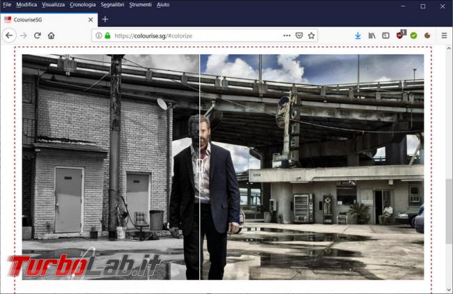
Task: Select the ColouriseSG tab
Action: pos(49,20)
